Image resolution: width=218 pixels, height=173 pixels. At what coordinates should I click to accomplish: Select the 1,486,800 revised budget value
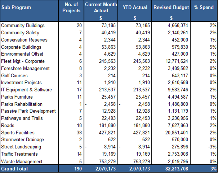(x=178, y=104)
